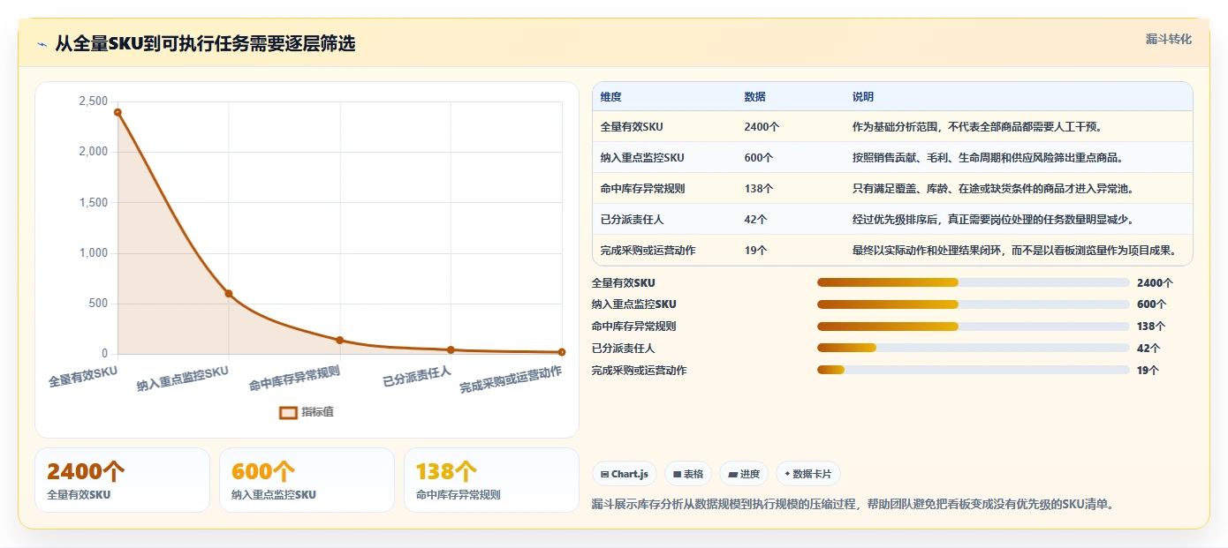Click the chart data point for 全量有效SKU

click(117, 112)
